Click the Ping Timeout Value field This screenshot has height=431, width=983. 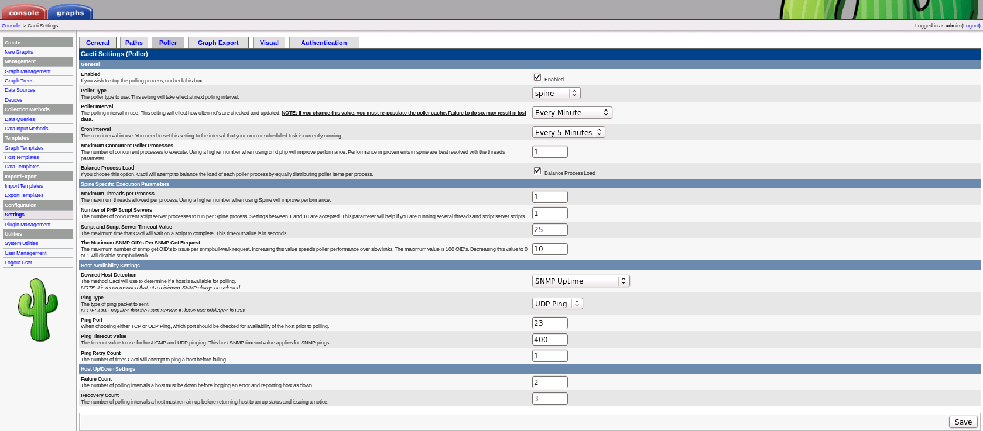coord(550,339)
